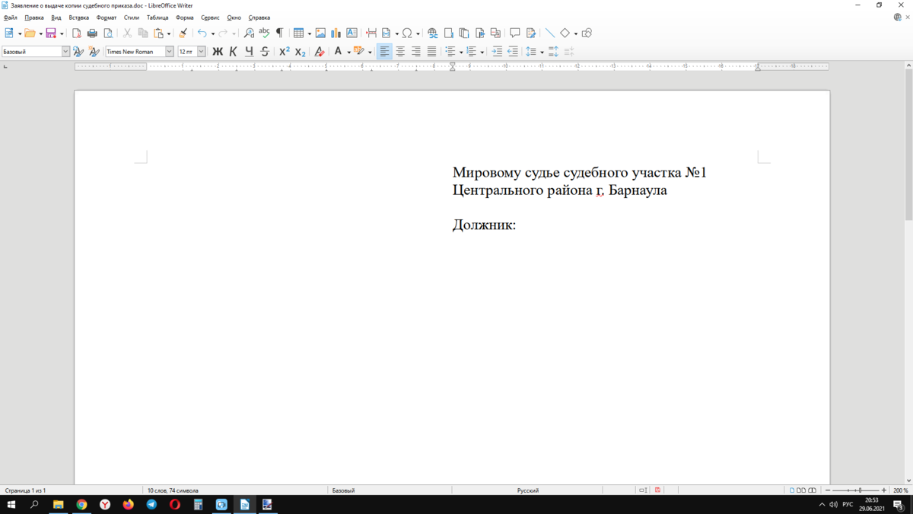
Task: Open the Вставка menu
Action: tap(78, 18)
